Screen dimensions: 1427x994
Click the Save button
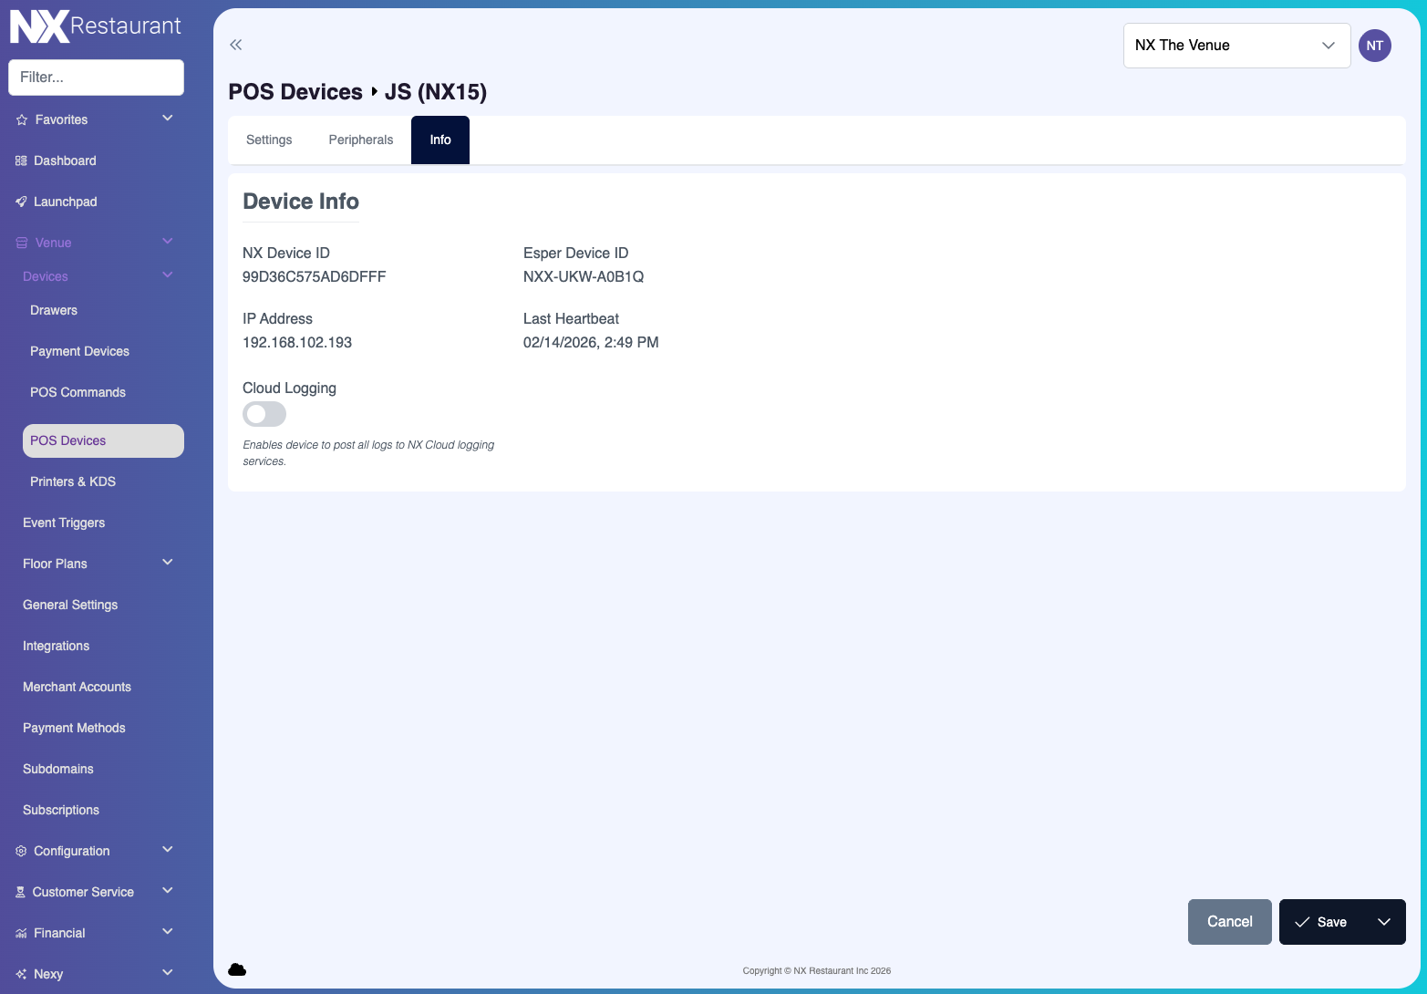pos(1320,922)
